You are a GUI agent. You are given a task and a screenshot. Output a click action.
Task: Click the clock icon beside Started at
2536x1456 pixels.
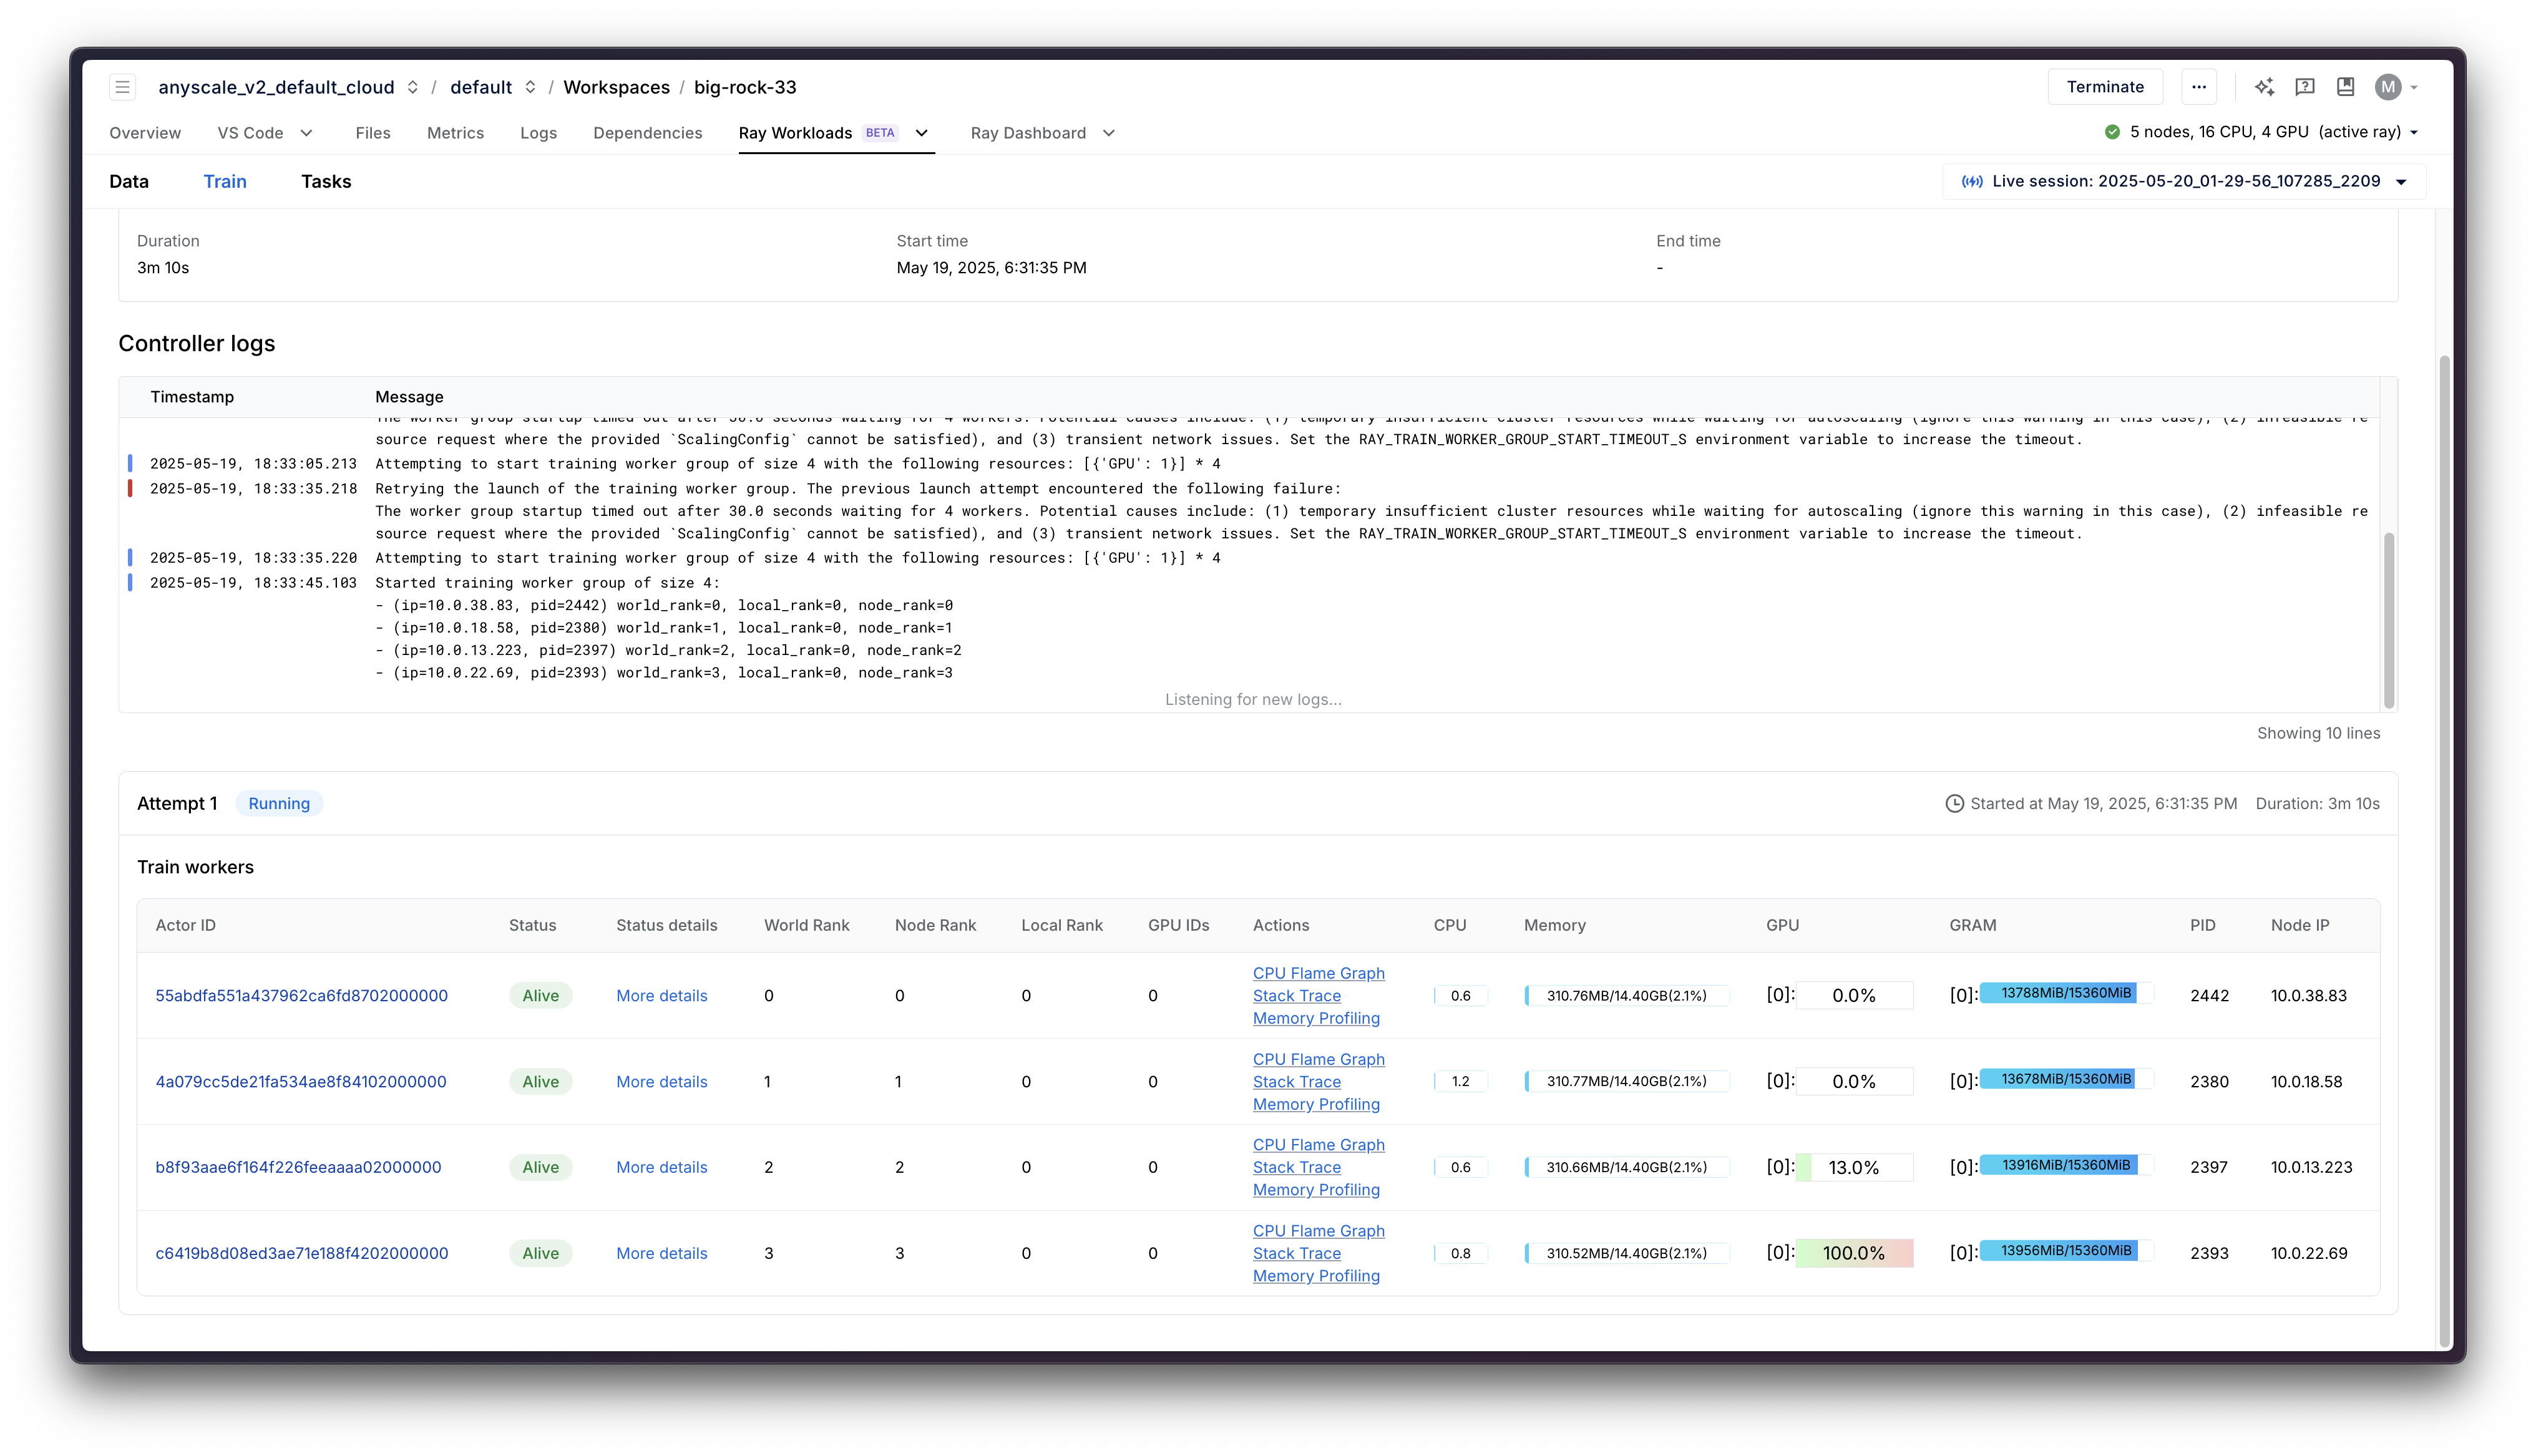pos(1954,804)
